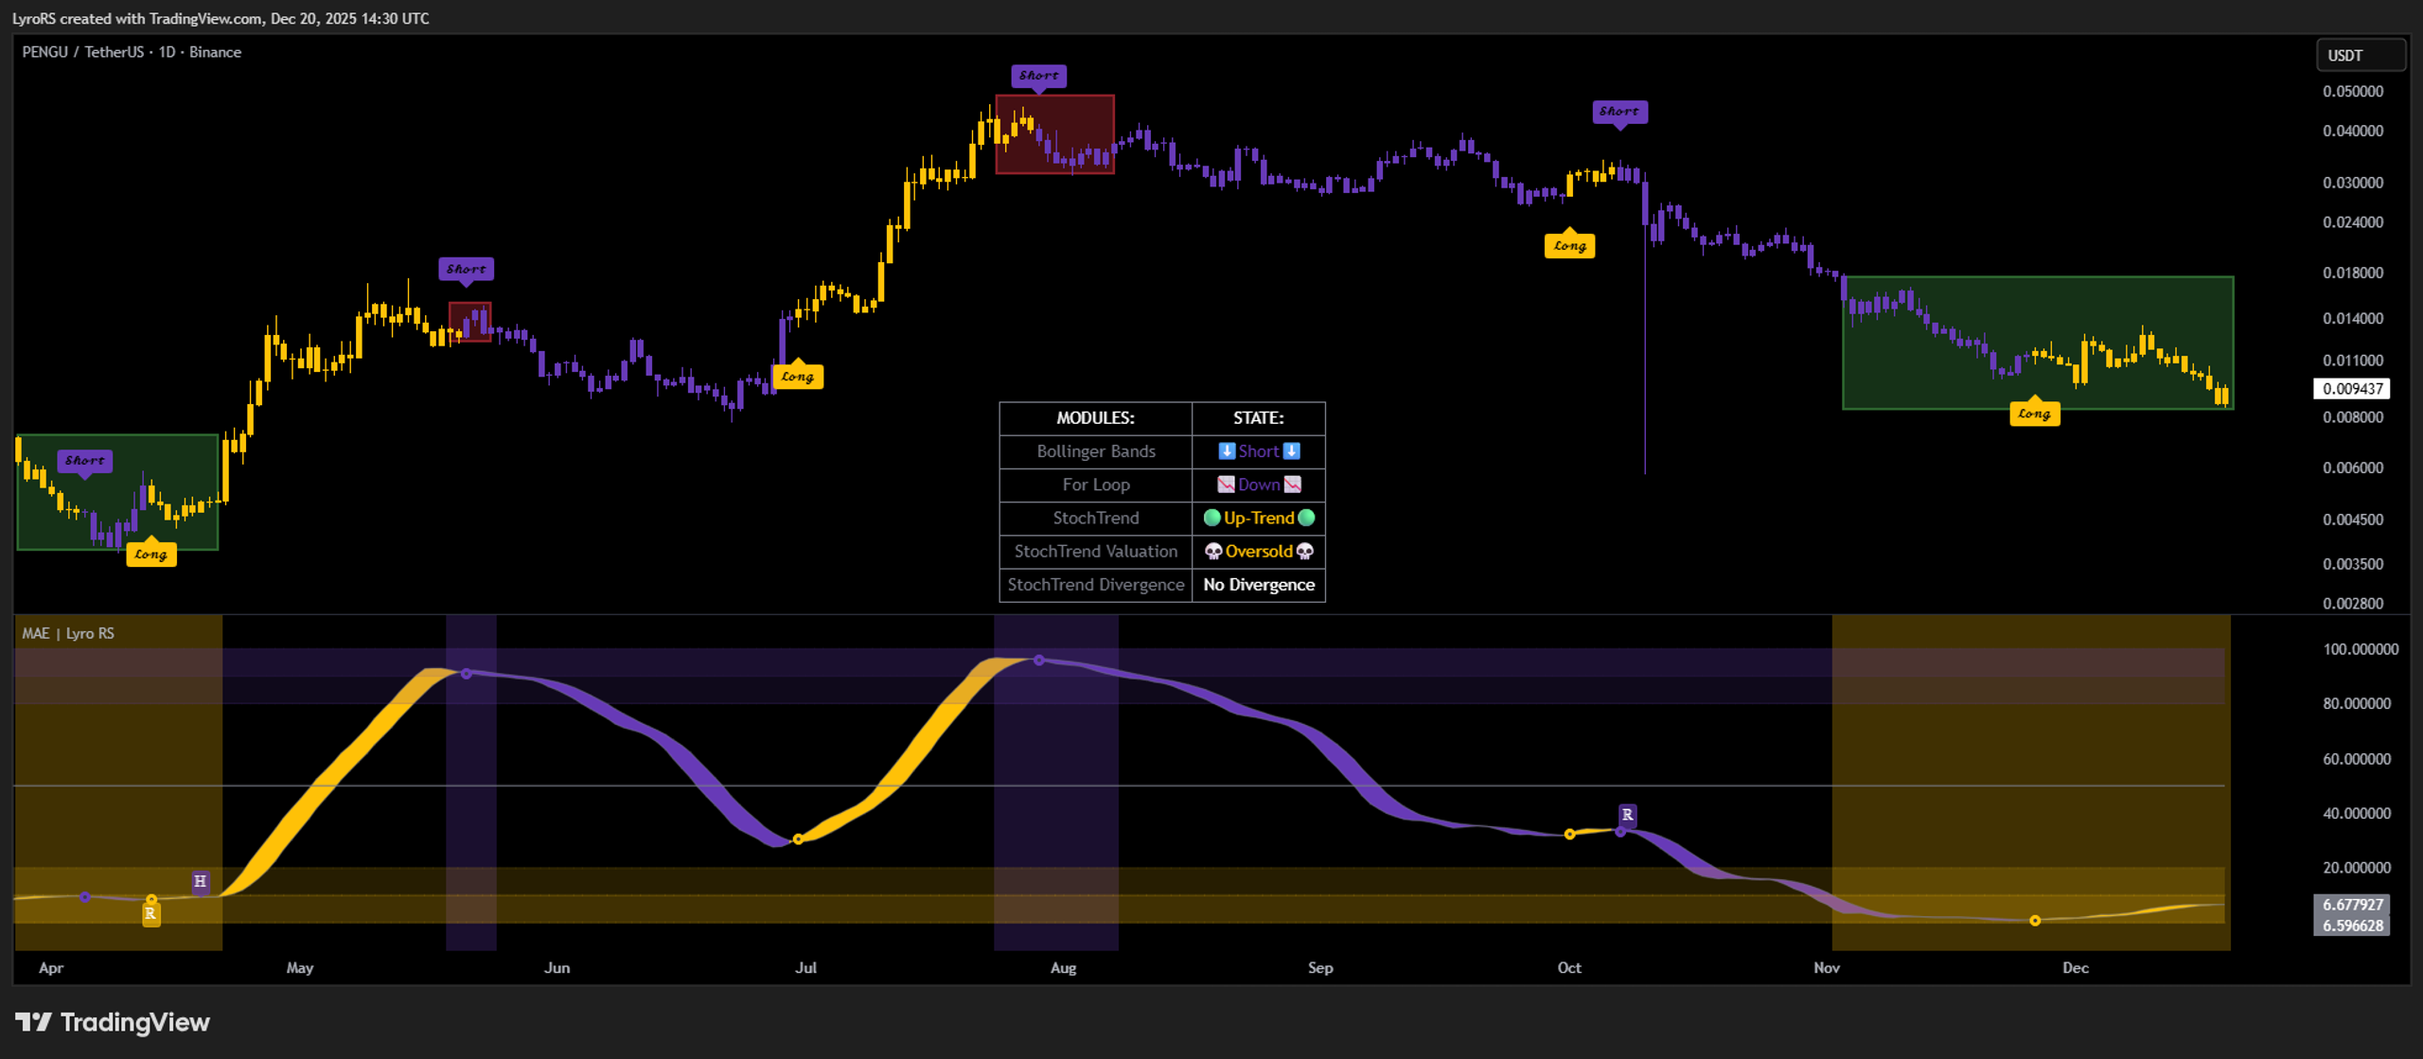Image resolution: width=2423 pixels, height=1059 pixels.
Task: Click the Long label just before July
Action: 798,377
